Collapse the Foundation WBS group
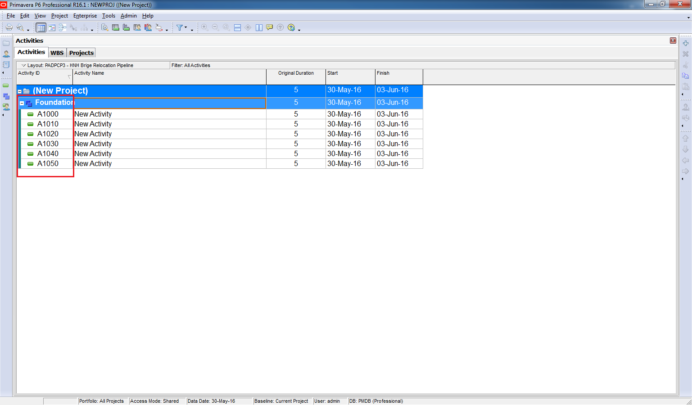The height and width of the screenshot is (405, 692). pos(22,103)
